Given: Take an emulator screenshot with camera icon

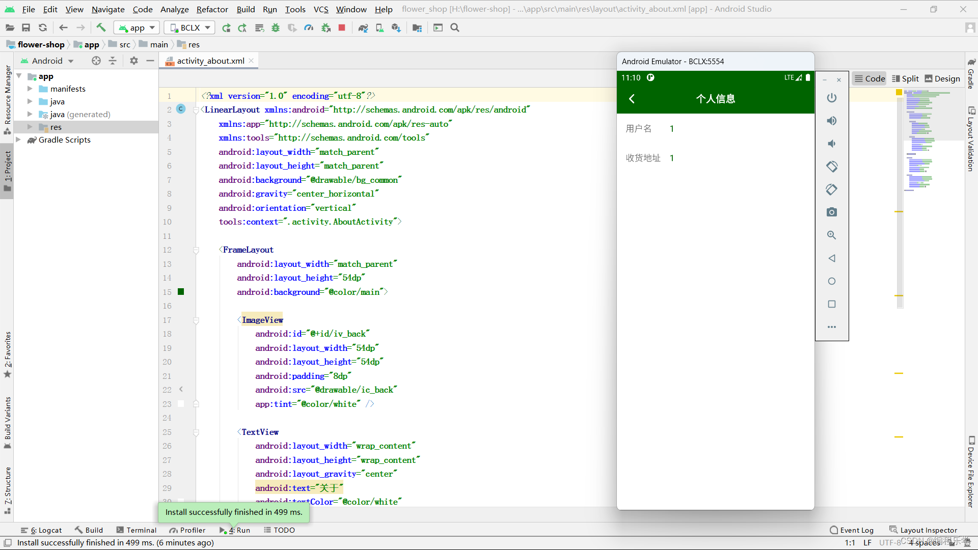Looking at the screenshot, I should 832,212.
